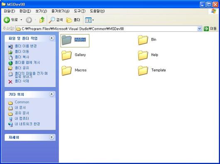Click the web publish globe icon
This screenshot has width=220, height=164.
click(10, 63)
